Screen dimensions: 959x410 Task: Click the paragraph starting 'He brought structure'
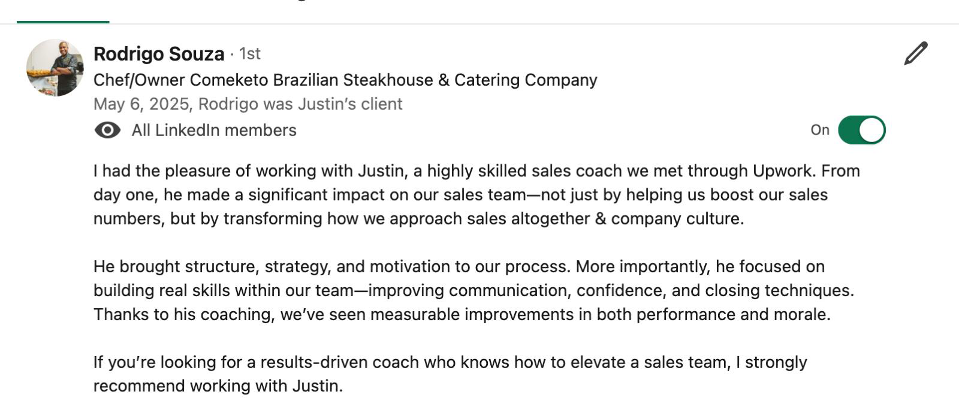[474, 291]
